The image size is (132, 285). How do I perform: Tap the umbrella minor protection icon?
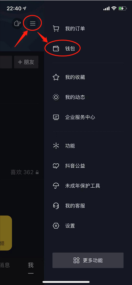(56, 186)
